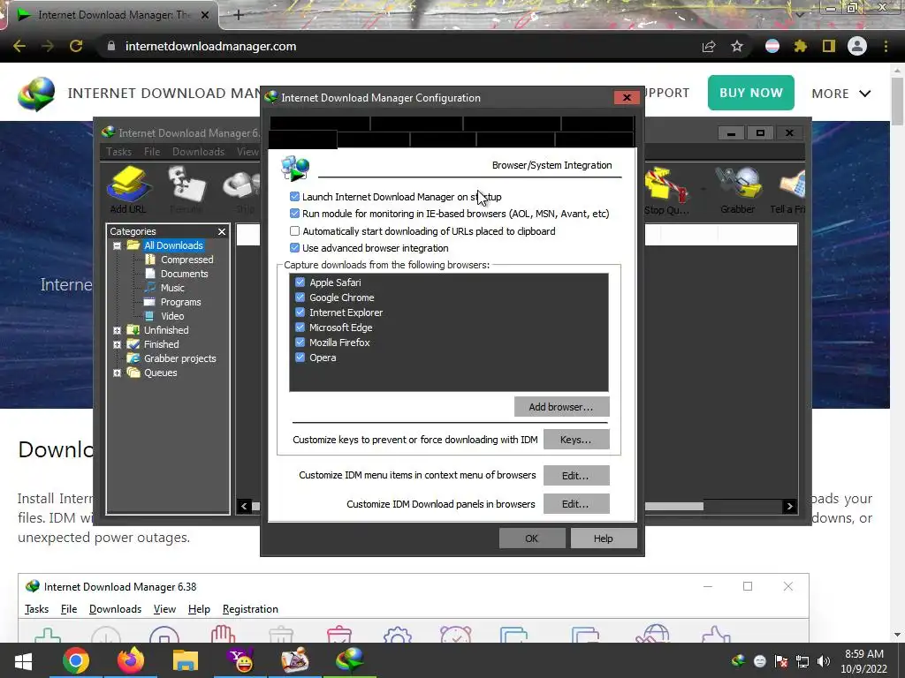
Task: Enable automatically start downloading clipboard URLs
Action: pos(294,231)
